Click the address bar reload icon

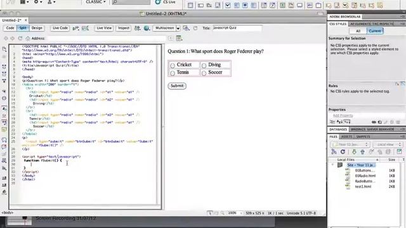(20, 38)
